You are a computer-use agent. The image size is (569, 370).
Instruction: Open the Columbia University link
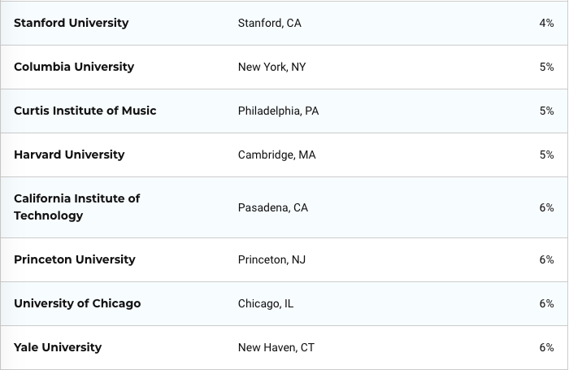pyautogui.click(x=74, y=67)
